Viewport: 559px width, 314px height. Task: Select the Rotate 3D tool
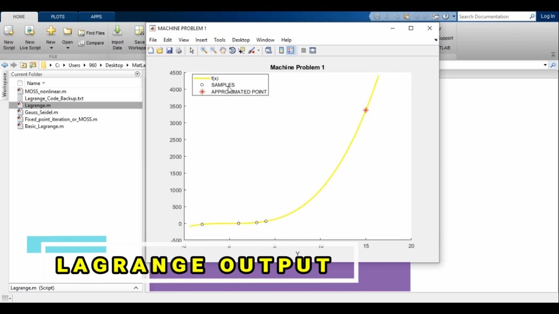tap(232, 51)
